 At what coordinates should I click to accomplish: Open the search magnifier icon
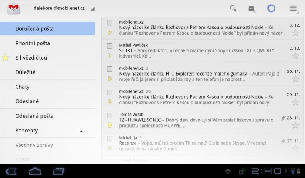coord(233,8)
